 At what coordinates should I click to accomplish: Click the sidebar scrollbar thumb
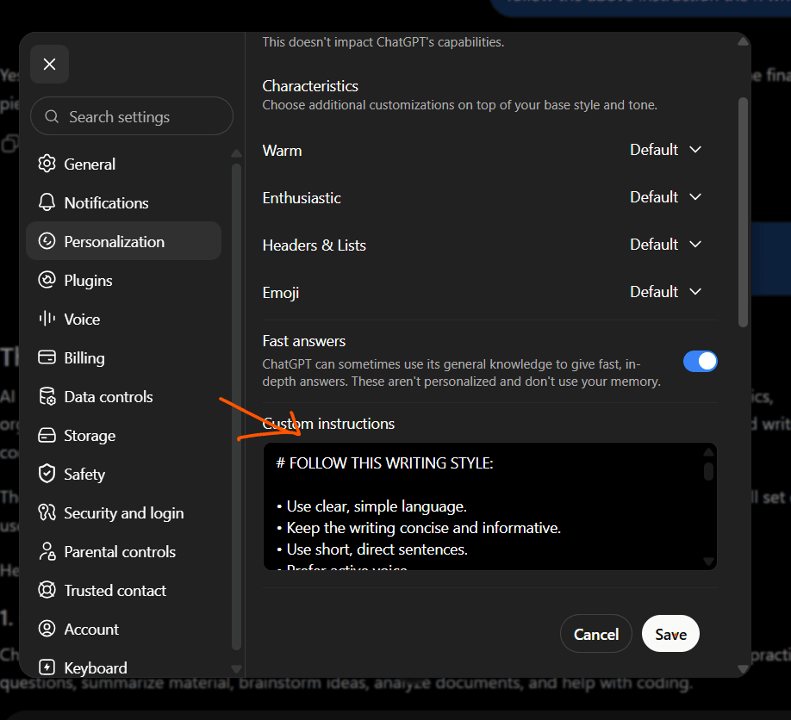236,407
